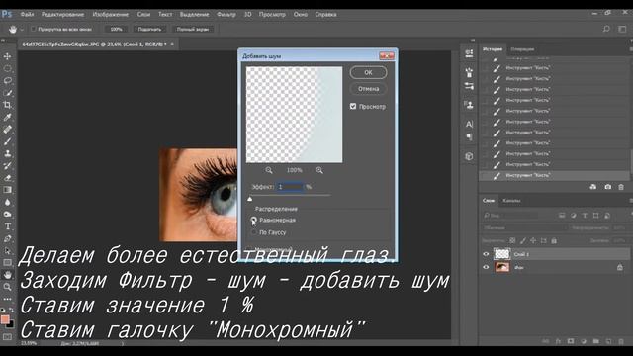Select the Brush tool in toolbar
Screen dimensions: 633x356
pyautogui.click(x=7, y=141)
